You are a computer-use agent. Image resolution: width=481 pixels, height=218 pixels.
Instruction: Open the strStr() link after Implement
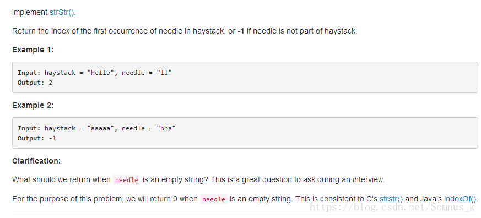coord(62,13)
